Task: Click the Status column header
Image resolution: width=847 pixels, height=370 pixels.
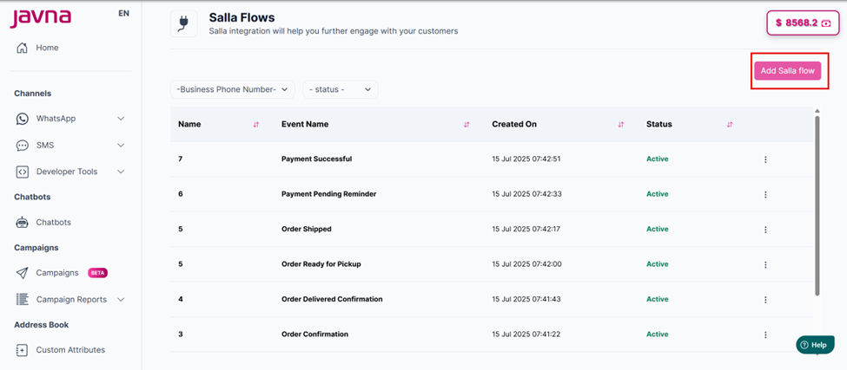Action: [659, 125]
